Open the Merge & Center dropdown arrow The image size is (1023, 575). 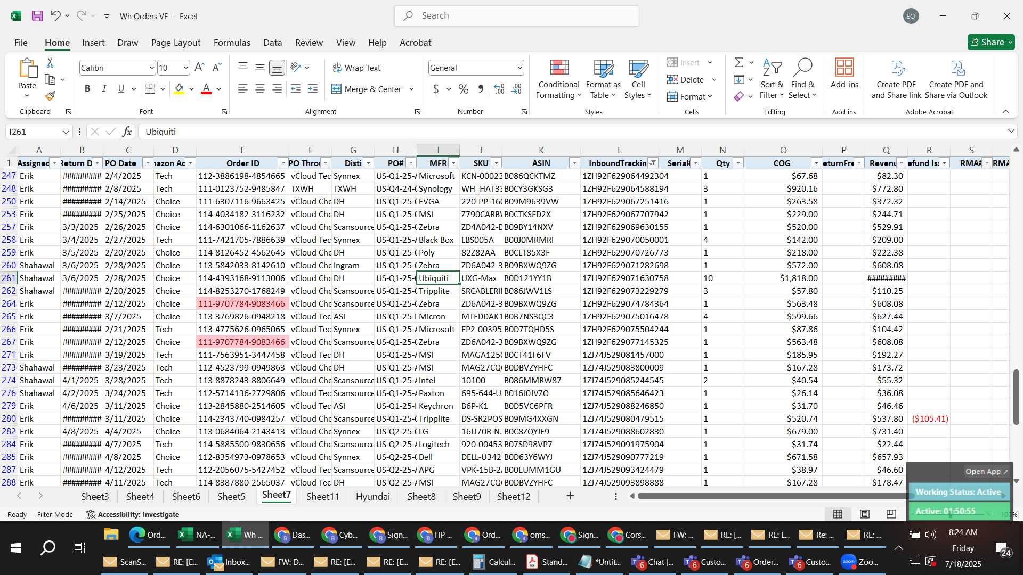pyautogui.click(x=411, y=89)
